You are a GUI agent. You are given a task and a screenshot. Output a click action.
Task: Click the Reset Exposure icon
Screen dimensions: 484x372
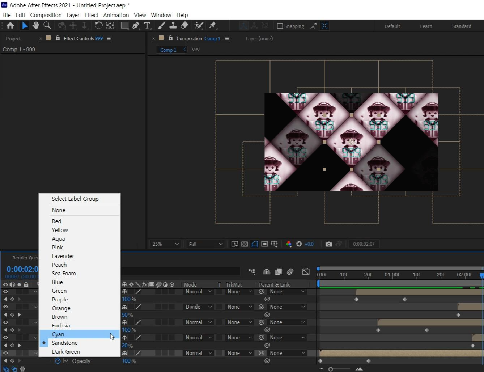pyautogui.click(x=299, y=244)
